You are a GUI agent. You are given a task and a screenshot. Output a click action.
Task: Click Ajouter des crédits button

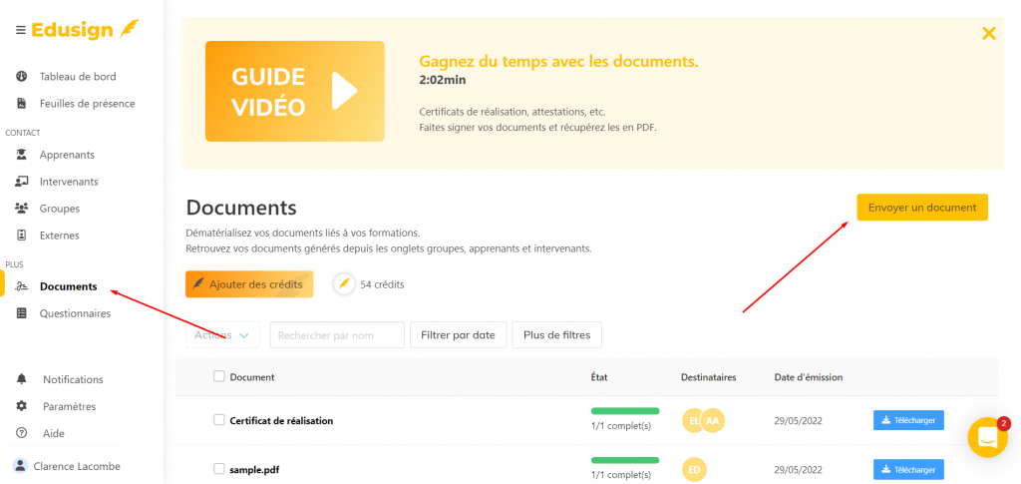tap(249, 284)
